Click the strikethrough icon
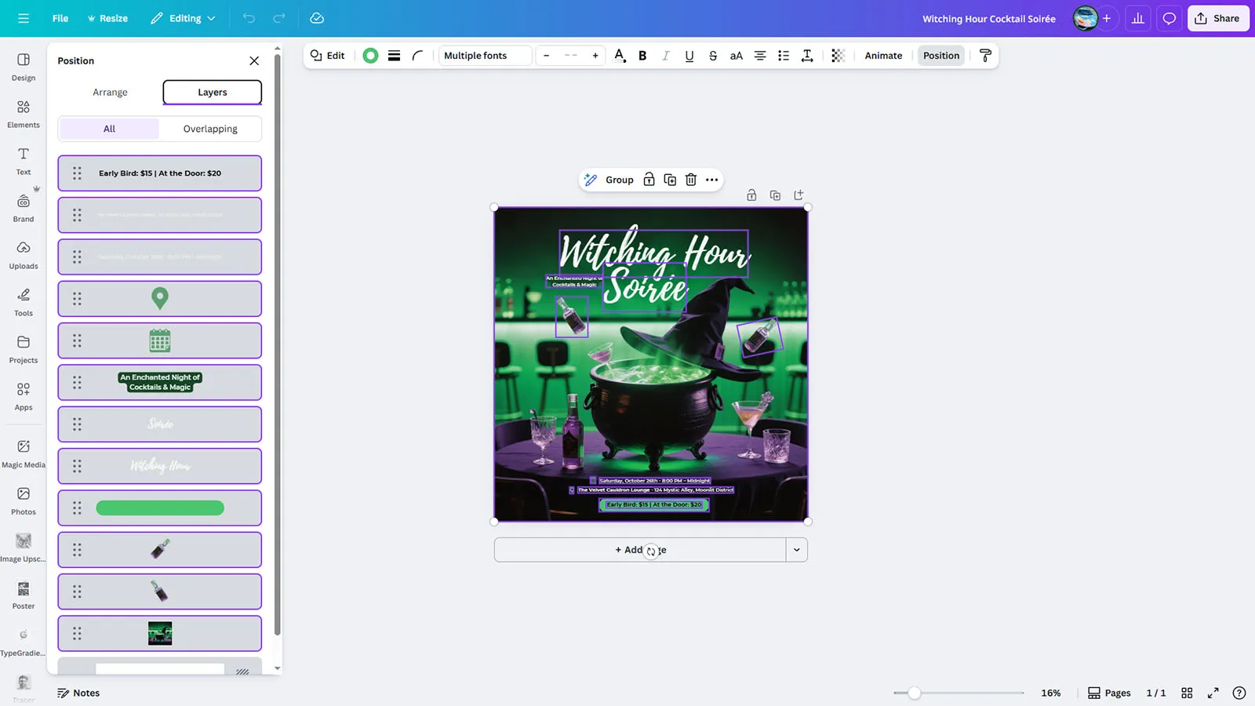The width and height of the screenshot is (1255, 706). click(x=712, y=56)
